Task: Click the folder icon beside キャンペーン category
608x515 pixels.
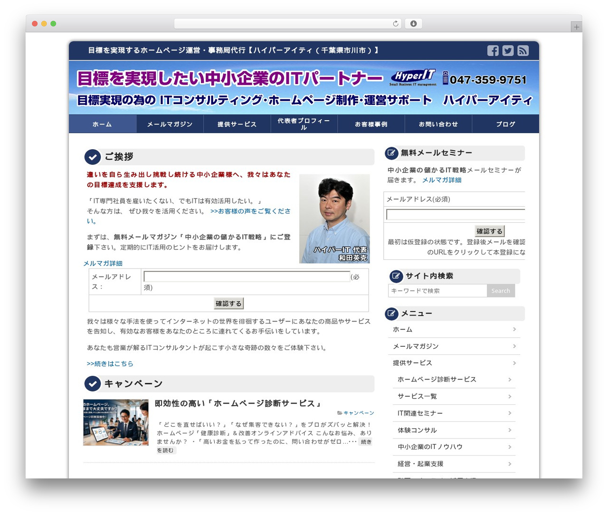Action: (x=340, y=413)
